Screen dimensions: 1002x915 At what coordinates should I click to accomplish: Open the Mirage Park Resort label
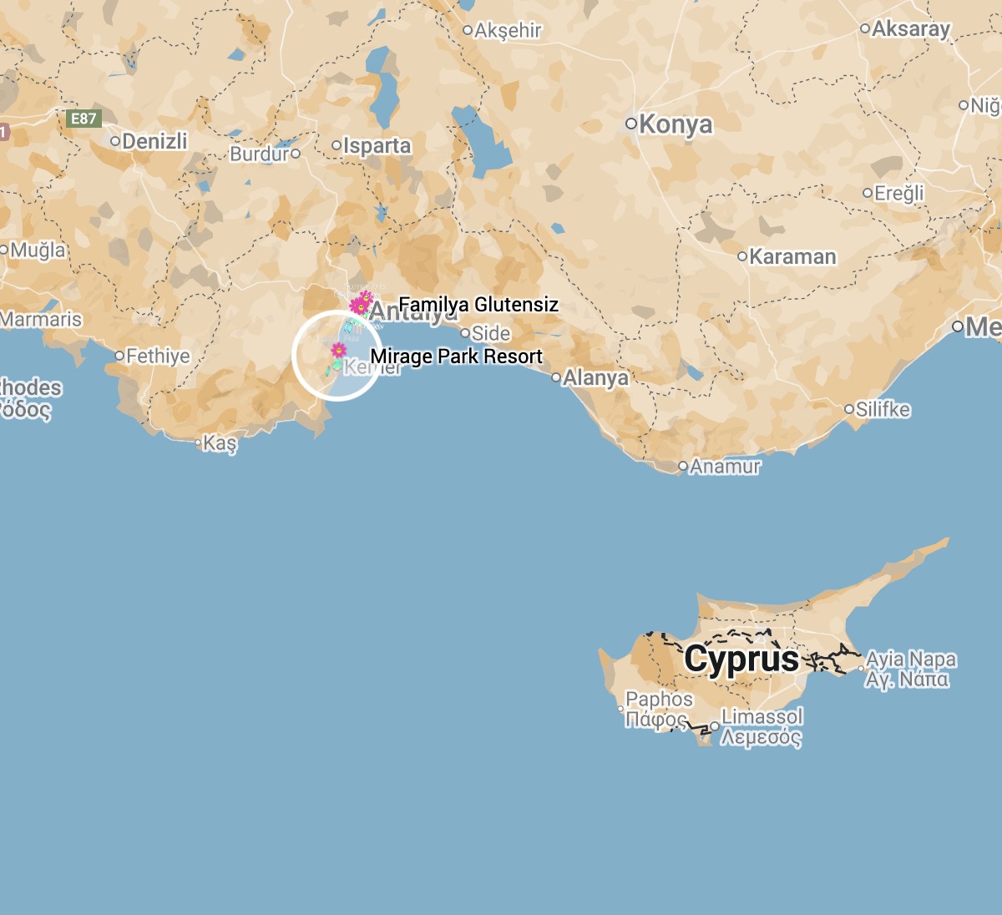tap(457, 356)
